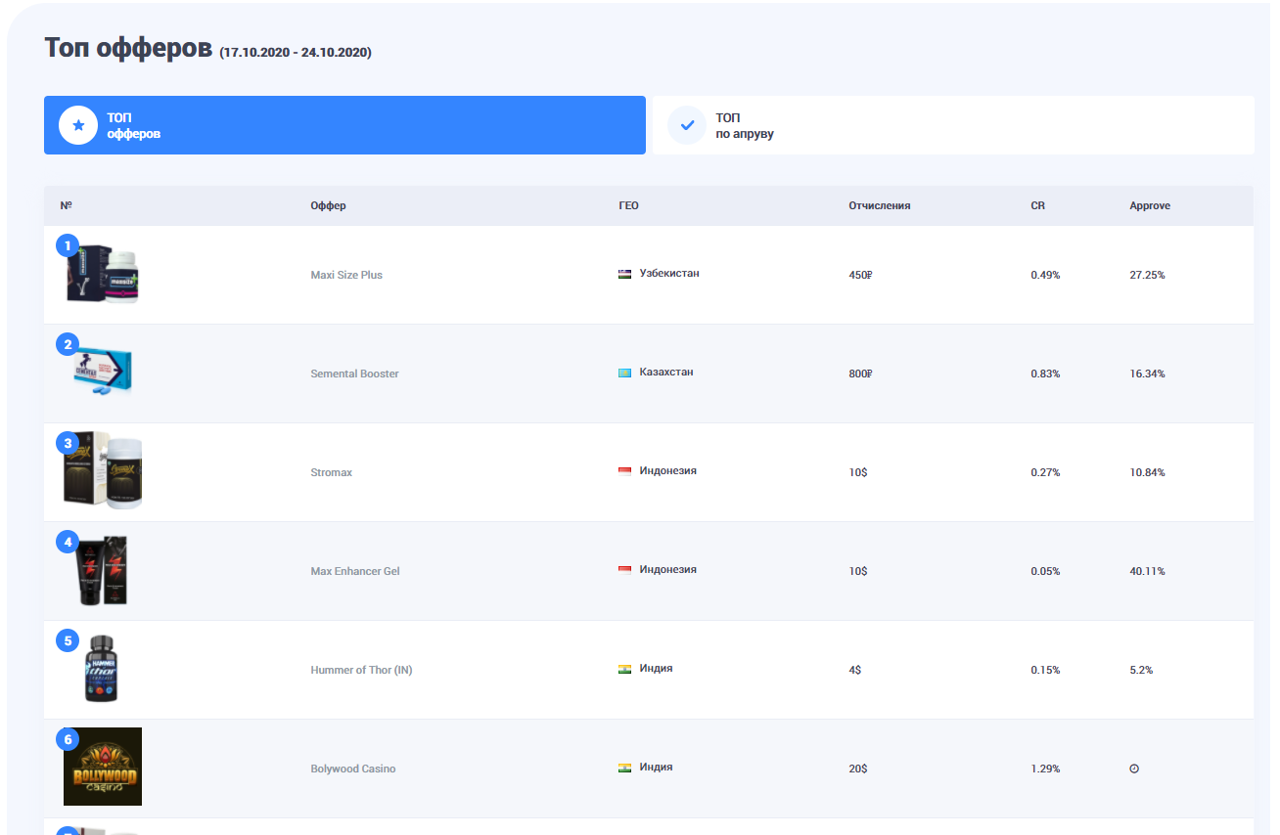Click rank badge number 6
1280x835 pixels.
tap(68, 739)
